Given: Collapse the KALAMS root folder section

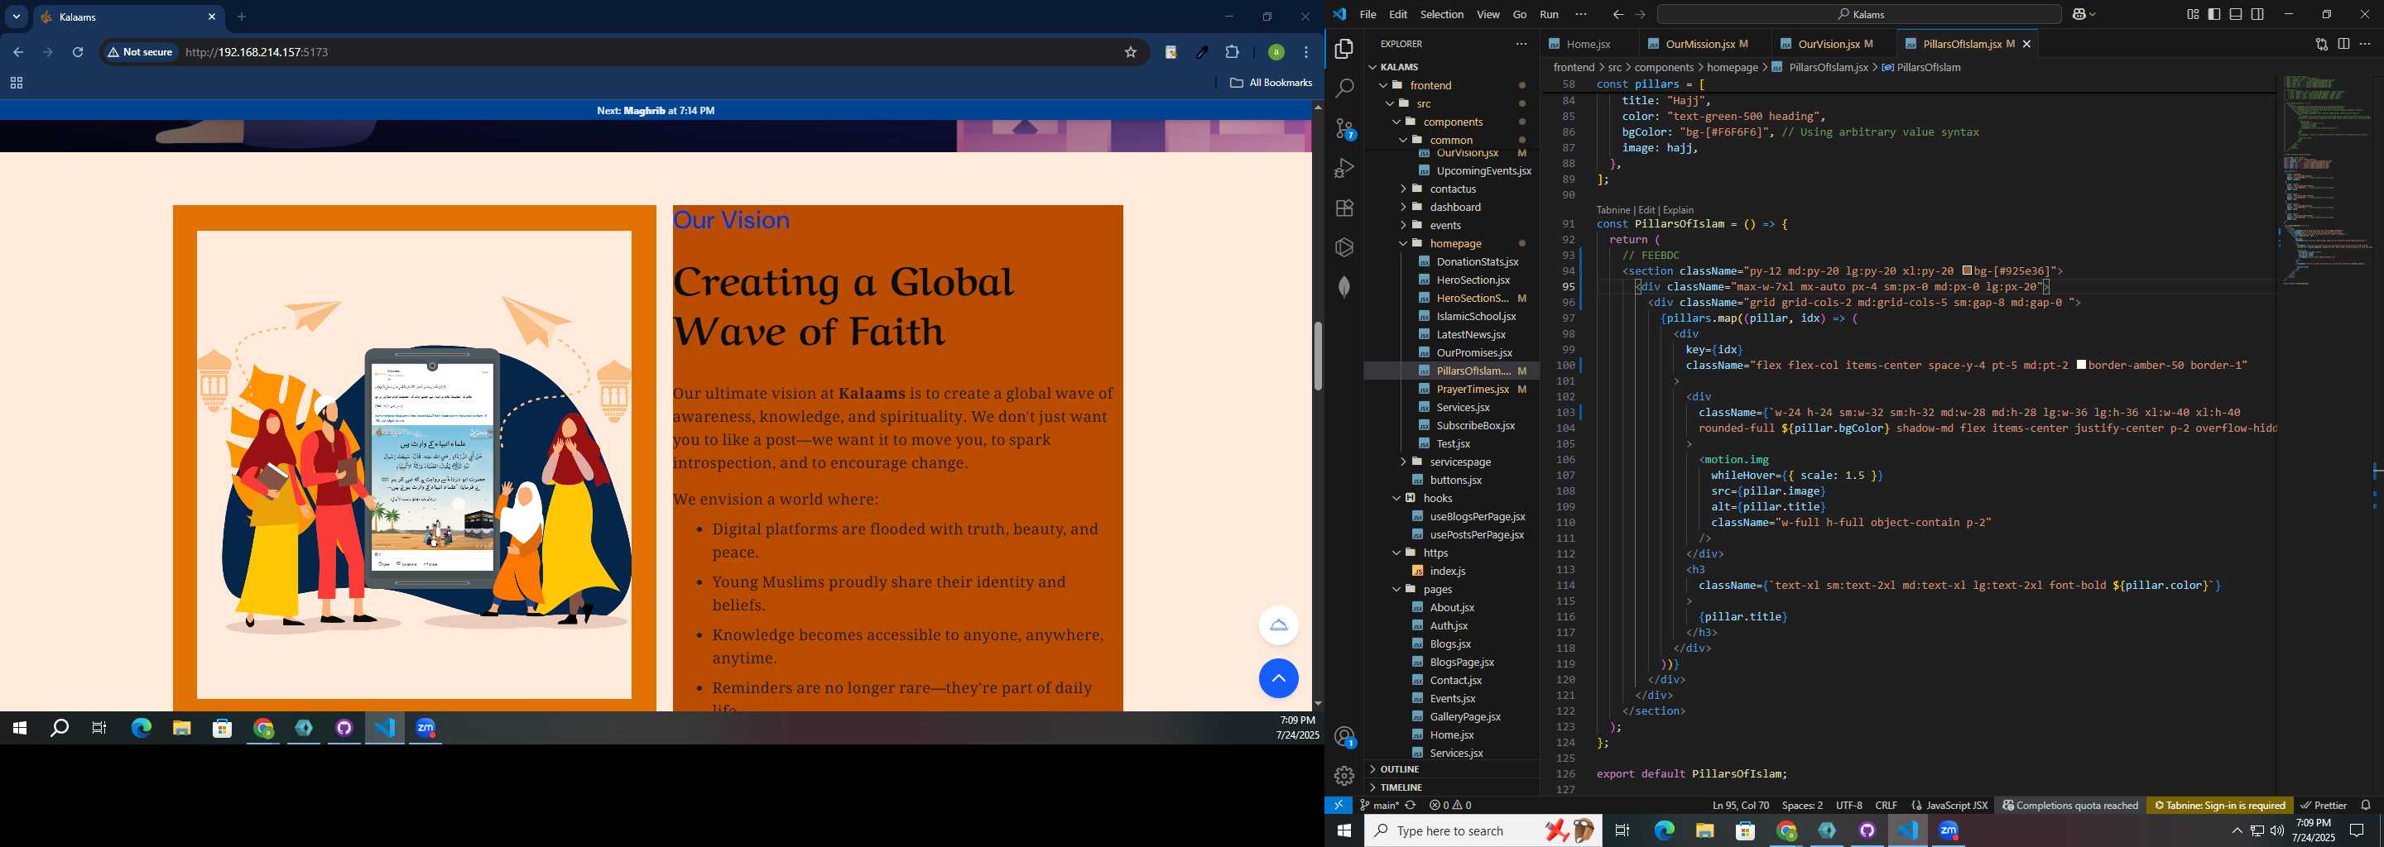Looking at the screenshot, I should point(1399,66).
